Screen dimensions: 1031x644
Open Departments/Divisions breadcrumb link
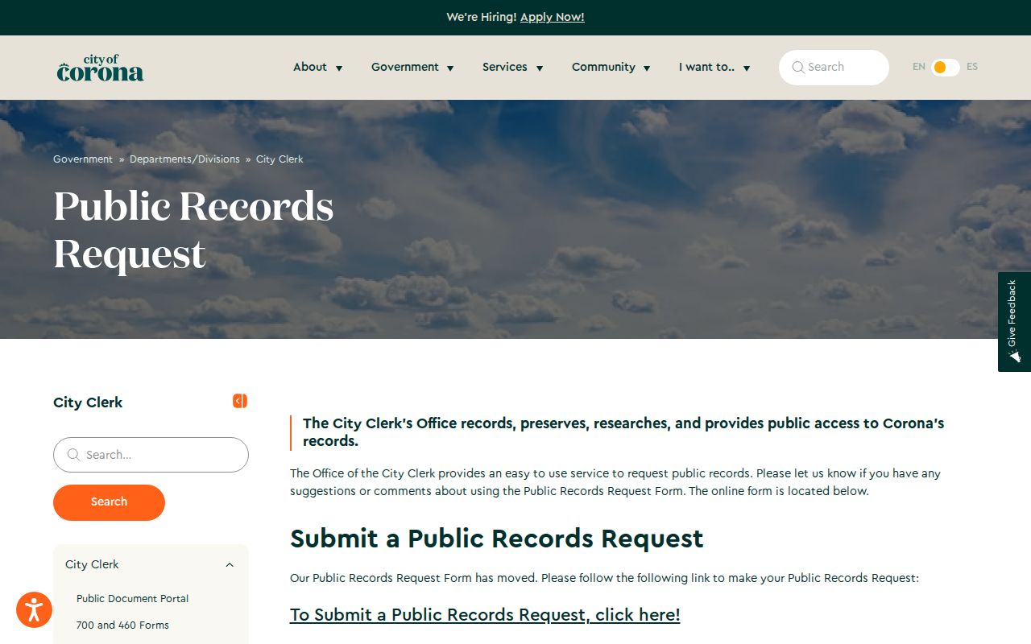(184, 159)
